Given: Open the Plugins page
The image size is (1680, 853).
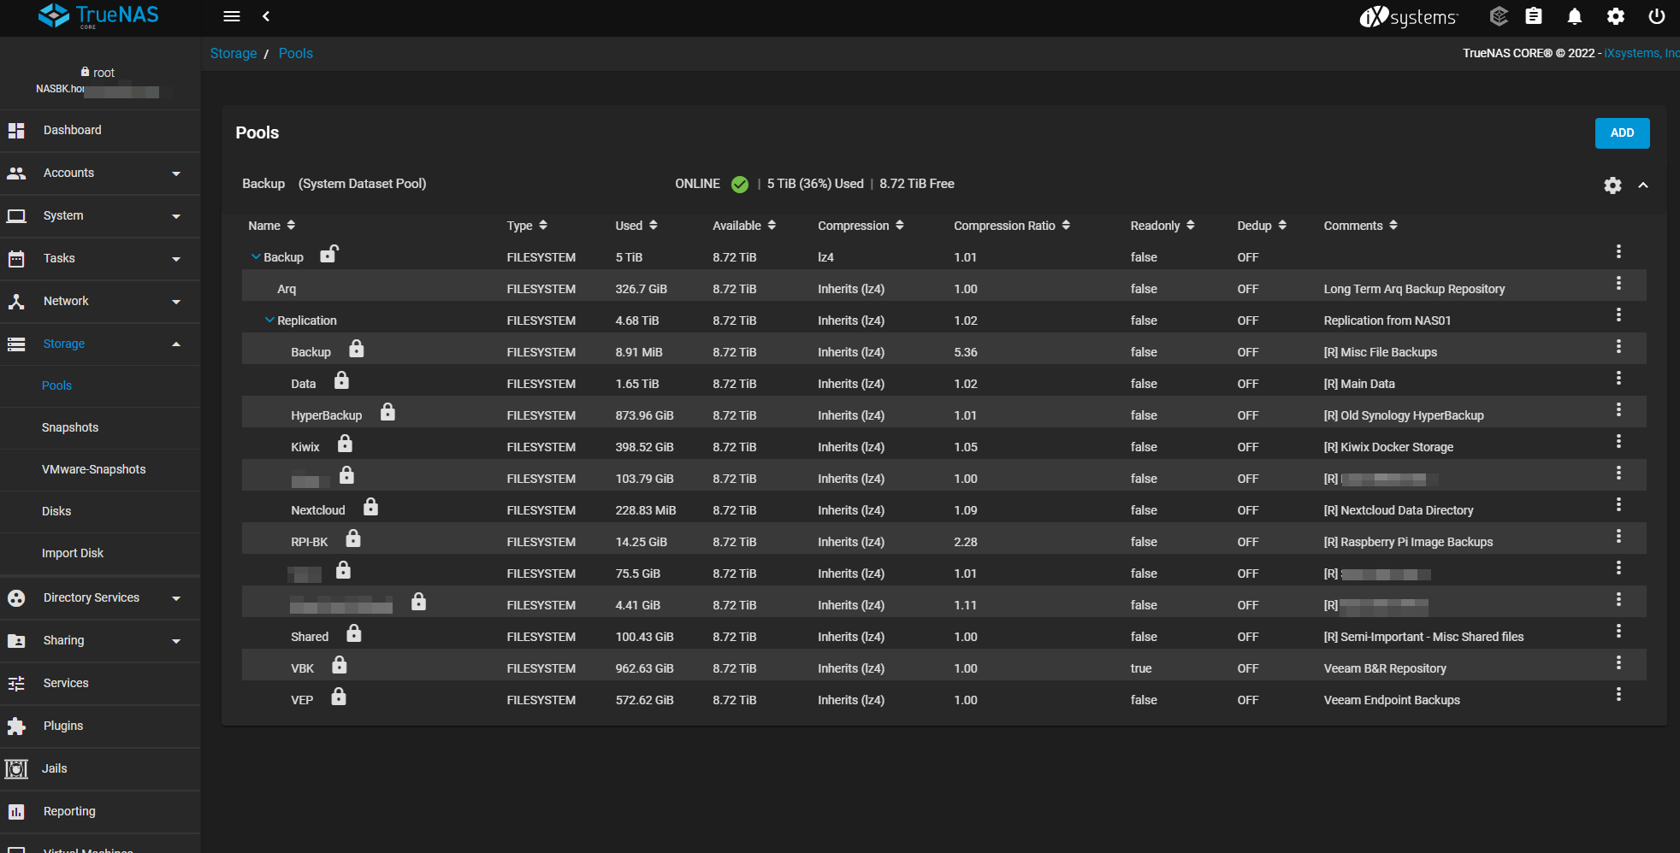Looking at the screenshot, I should point(100,727).
